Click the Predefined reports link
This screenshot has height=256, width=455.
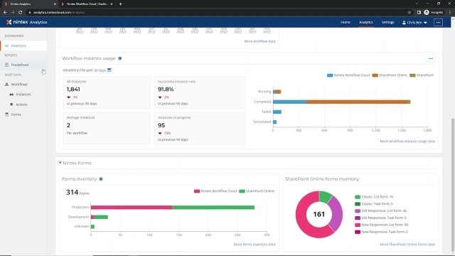pos(20,65)
